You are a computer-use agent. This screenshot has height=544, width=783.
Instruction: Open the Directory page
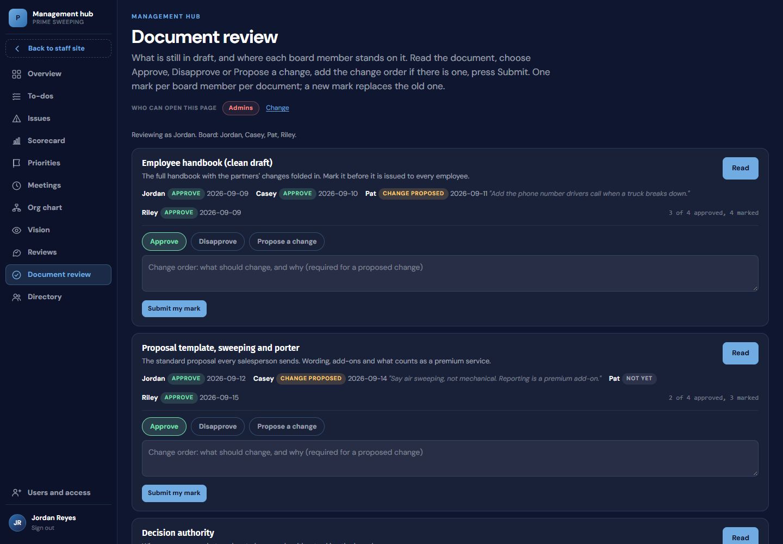(x=58, y=297)
